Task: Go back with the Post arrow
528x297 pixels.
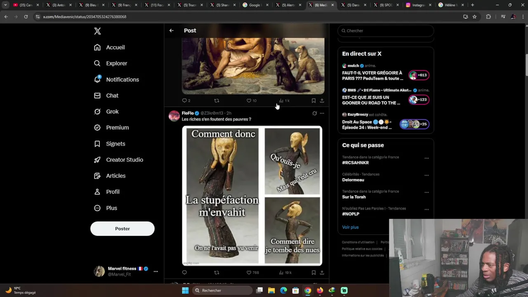Action: tap(171, 31)
